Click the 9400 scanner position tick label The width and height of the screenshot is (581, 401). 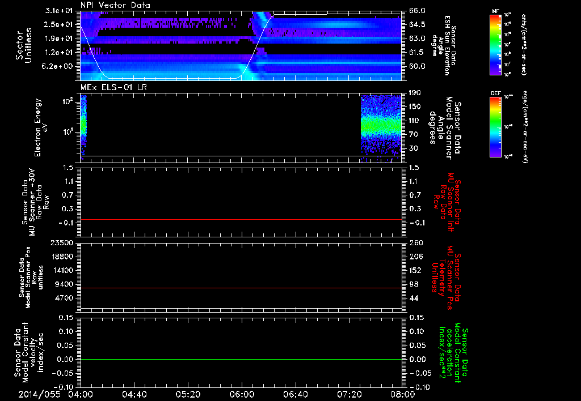click(64, 284)
